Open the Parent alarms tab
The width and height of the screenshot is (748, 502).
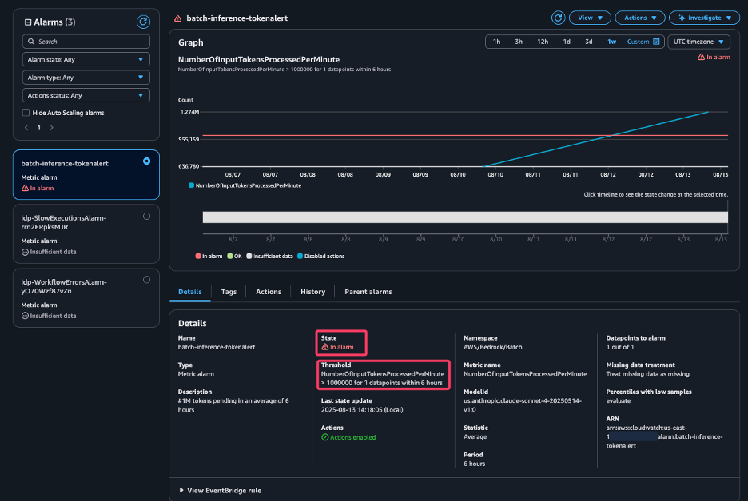click(x=368, y=292)
